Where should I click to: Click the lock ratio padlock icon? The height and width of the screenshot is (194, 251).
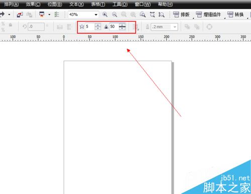pyautogui.click(x=11, y=25)
